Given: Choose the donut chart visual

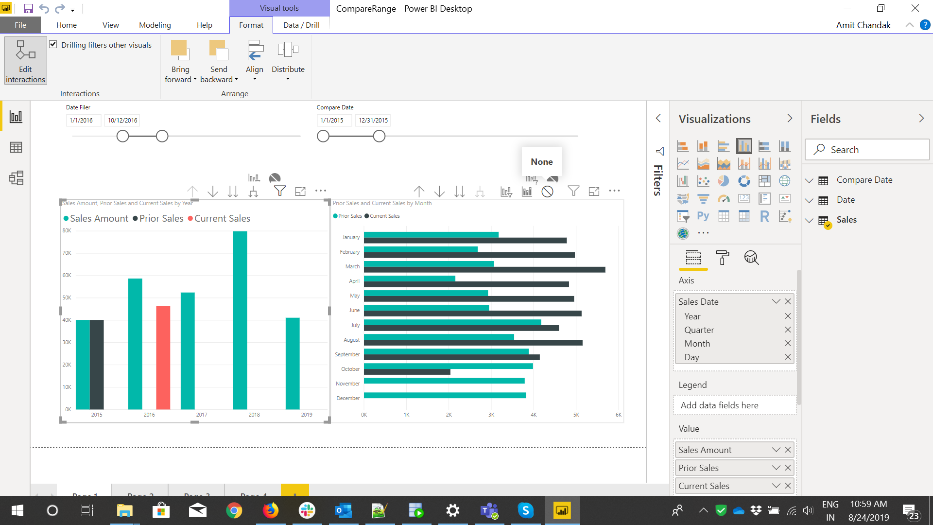Looking at the screenshot, I should pos(744,181).
